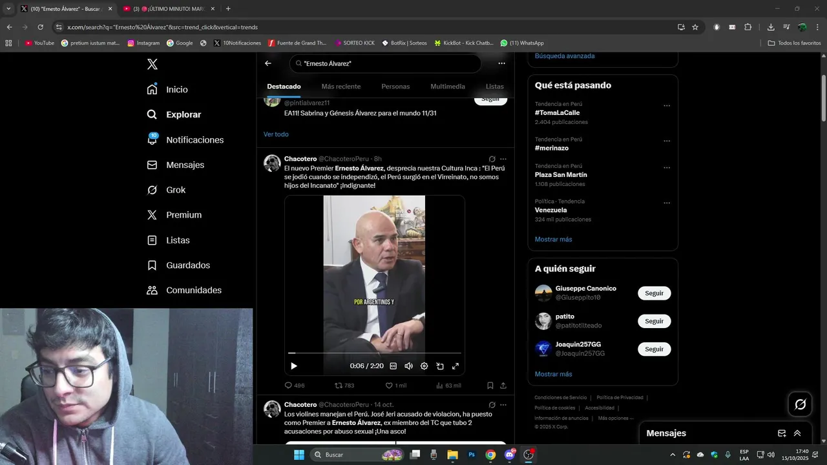Open Windows Start menu
Image resolution: width=827 pixels, height=465 pixels.
(298, 455)
